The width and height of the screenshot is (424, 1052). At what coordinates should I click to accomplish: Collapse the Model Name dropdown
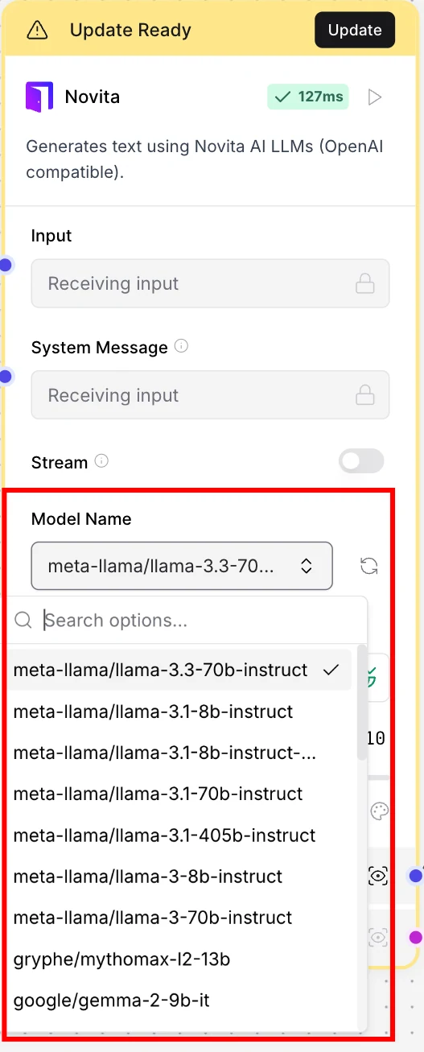coord(182,566)
